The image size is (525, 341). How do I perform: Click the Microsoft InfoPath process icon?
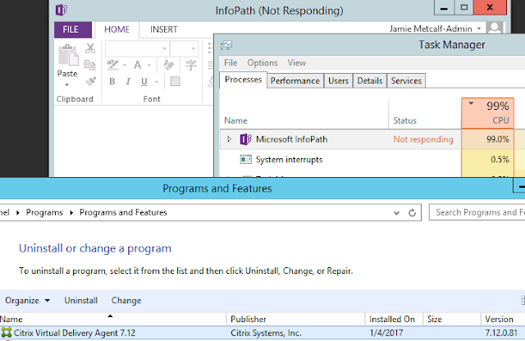point(245,139)
